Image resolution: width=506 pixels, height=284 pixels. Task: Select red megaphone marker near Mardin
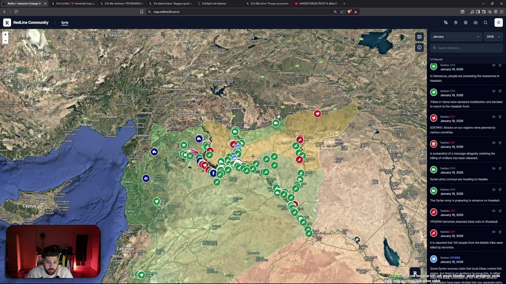[x=317, y=114]
